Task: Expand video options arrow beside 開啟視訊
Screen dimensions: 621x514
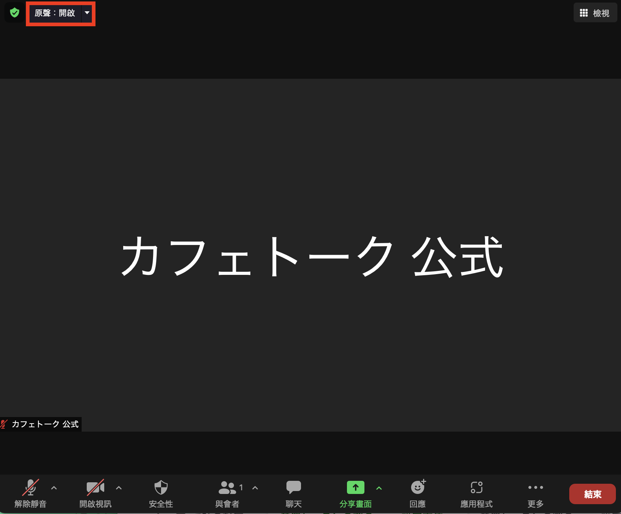Action: (x=119, y=488)
